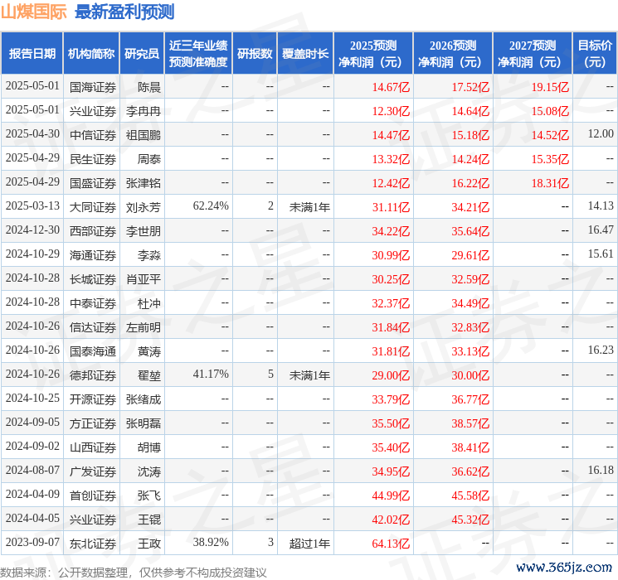Select the 海通证券 institution cell
This screenshot has width=618, height=580.
[x=93, y=255]
